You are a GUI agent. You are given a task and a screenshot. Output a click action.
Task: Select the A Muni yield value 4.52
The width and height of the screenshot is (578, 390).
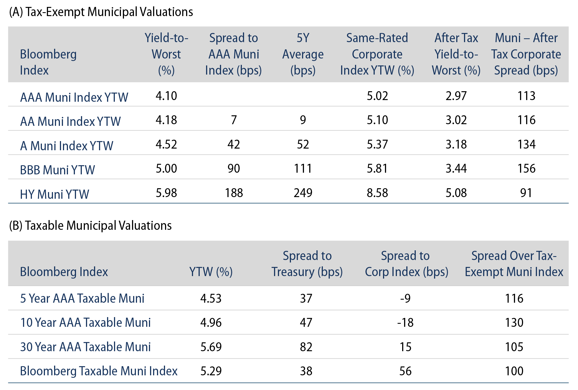[x=166, y=144]
